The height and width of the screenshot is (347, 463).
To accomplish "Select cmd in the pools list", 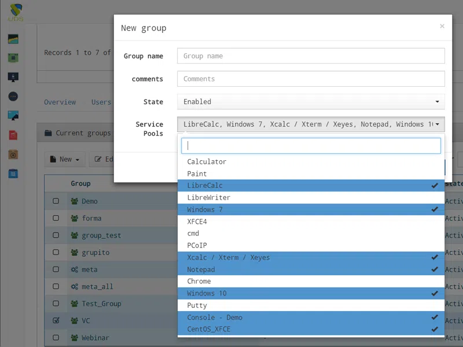I will pos(311,234).
